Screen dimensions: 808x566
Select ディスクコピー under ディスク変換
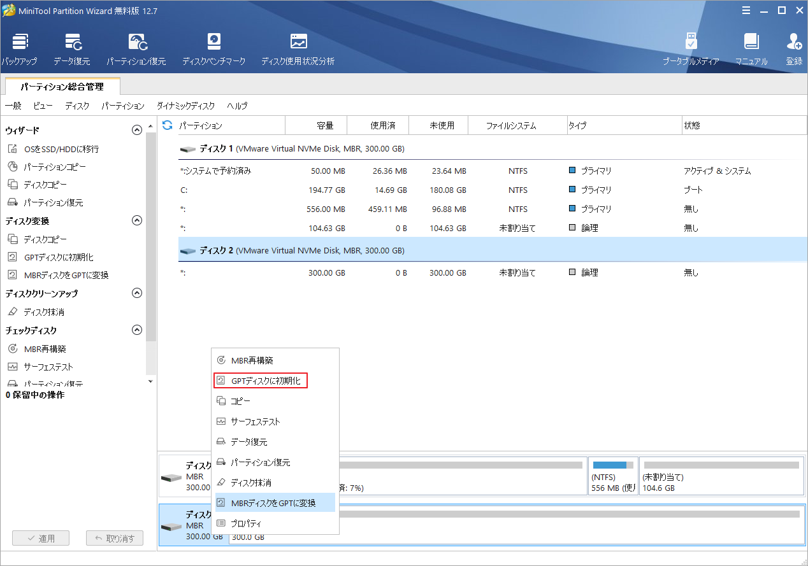click(45, 239)
